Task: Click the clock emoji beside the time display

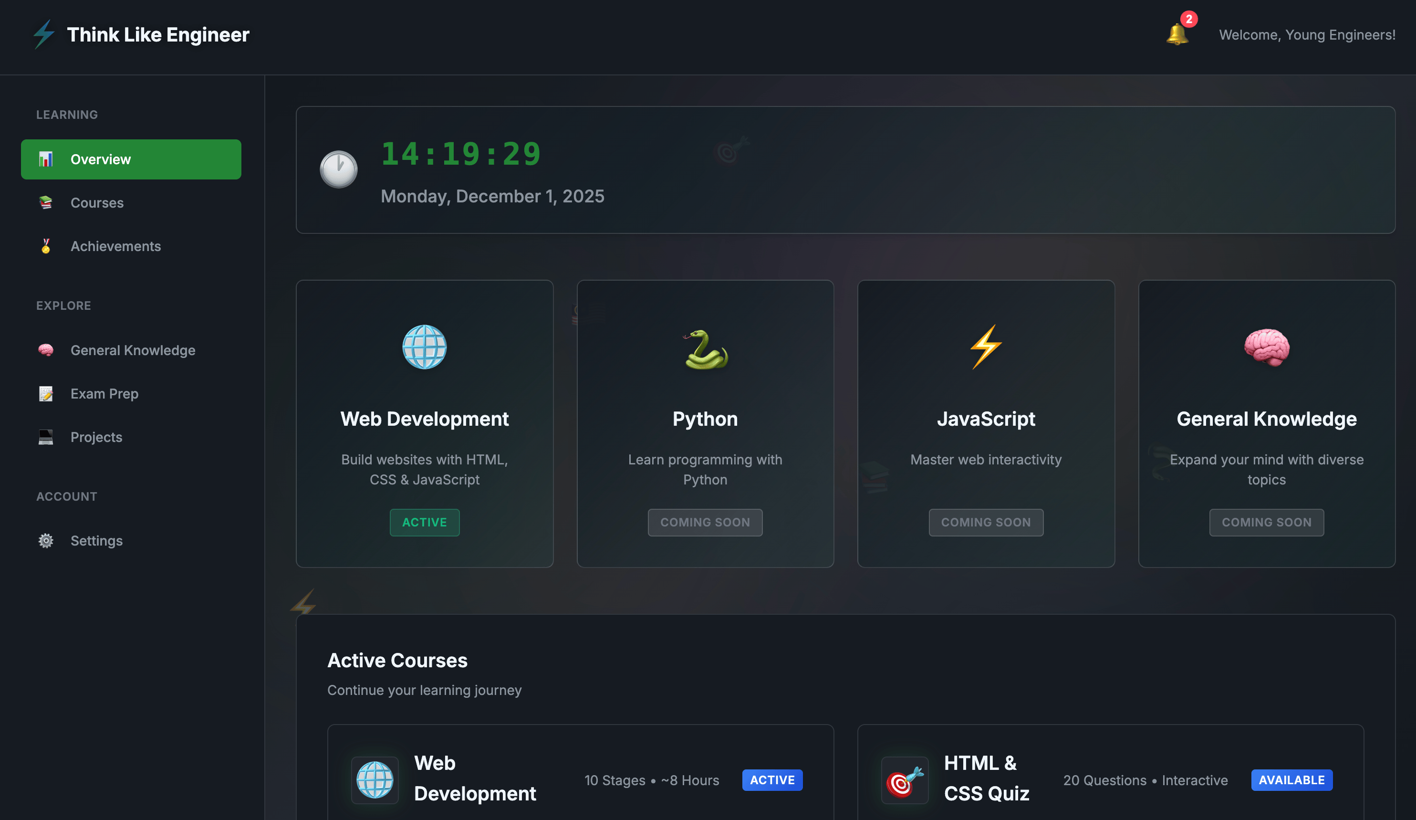Action: (x=339, y=168)
